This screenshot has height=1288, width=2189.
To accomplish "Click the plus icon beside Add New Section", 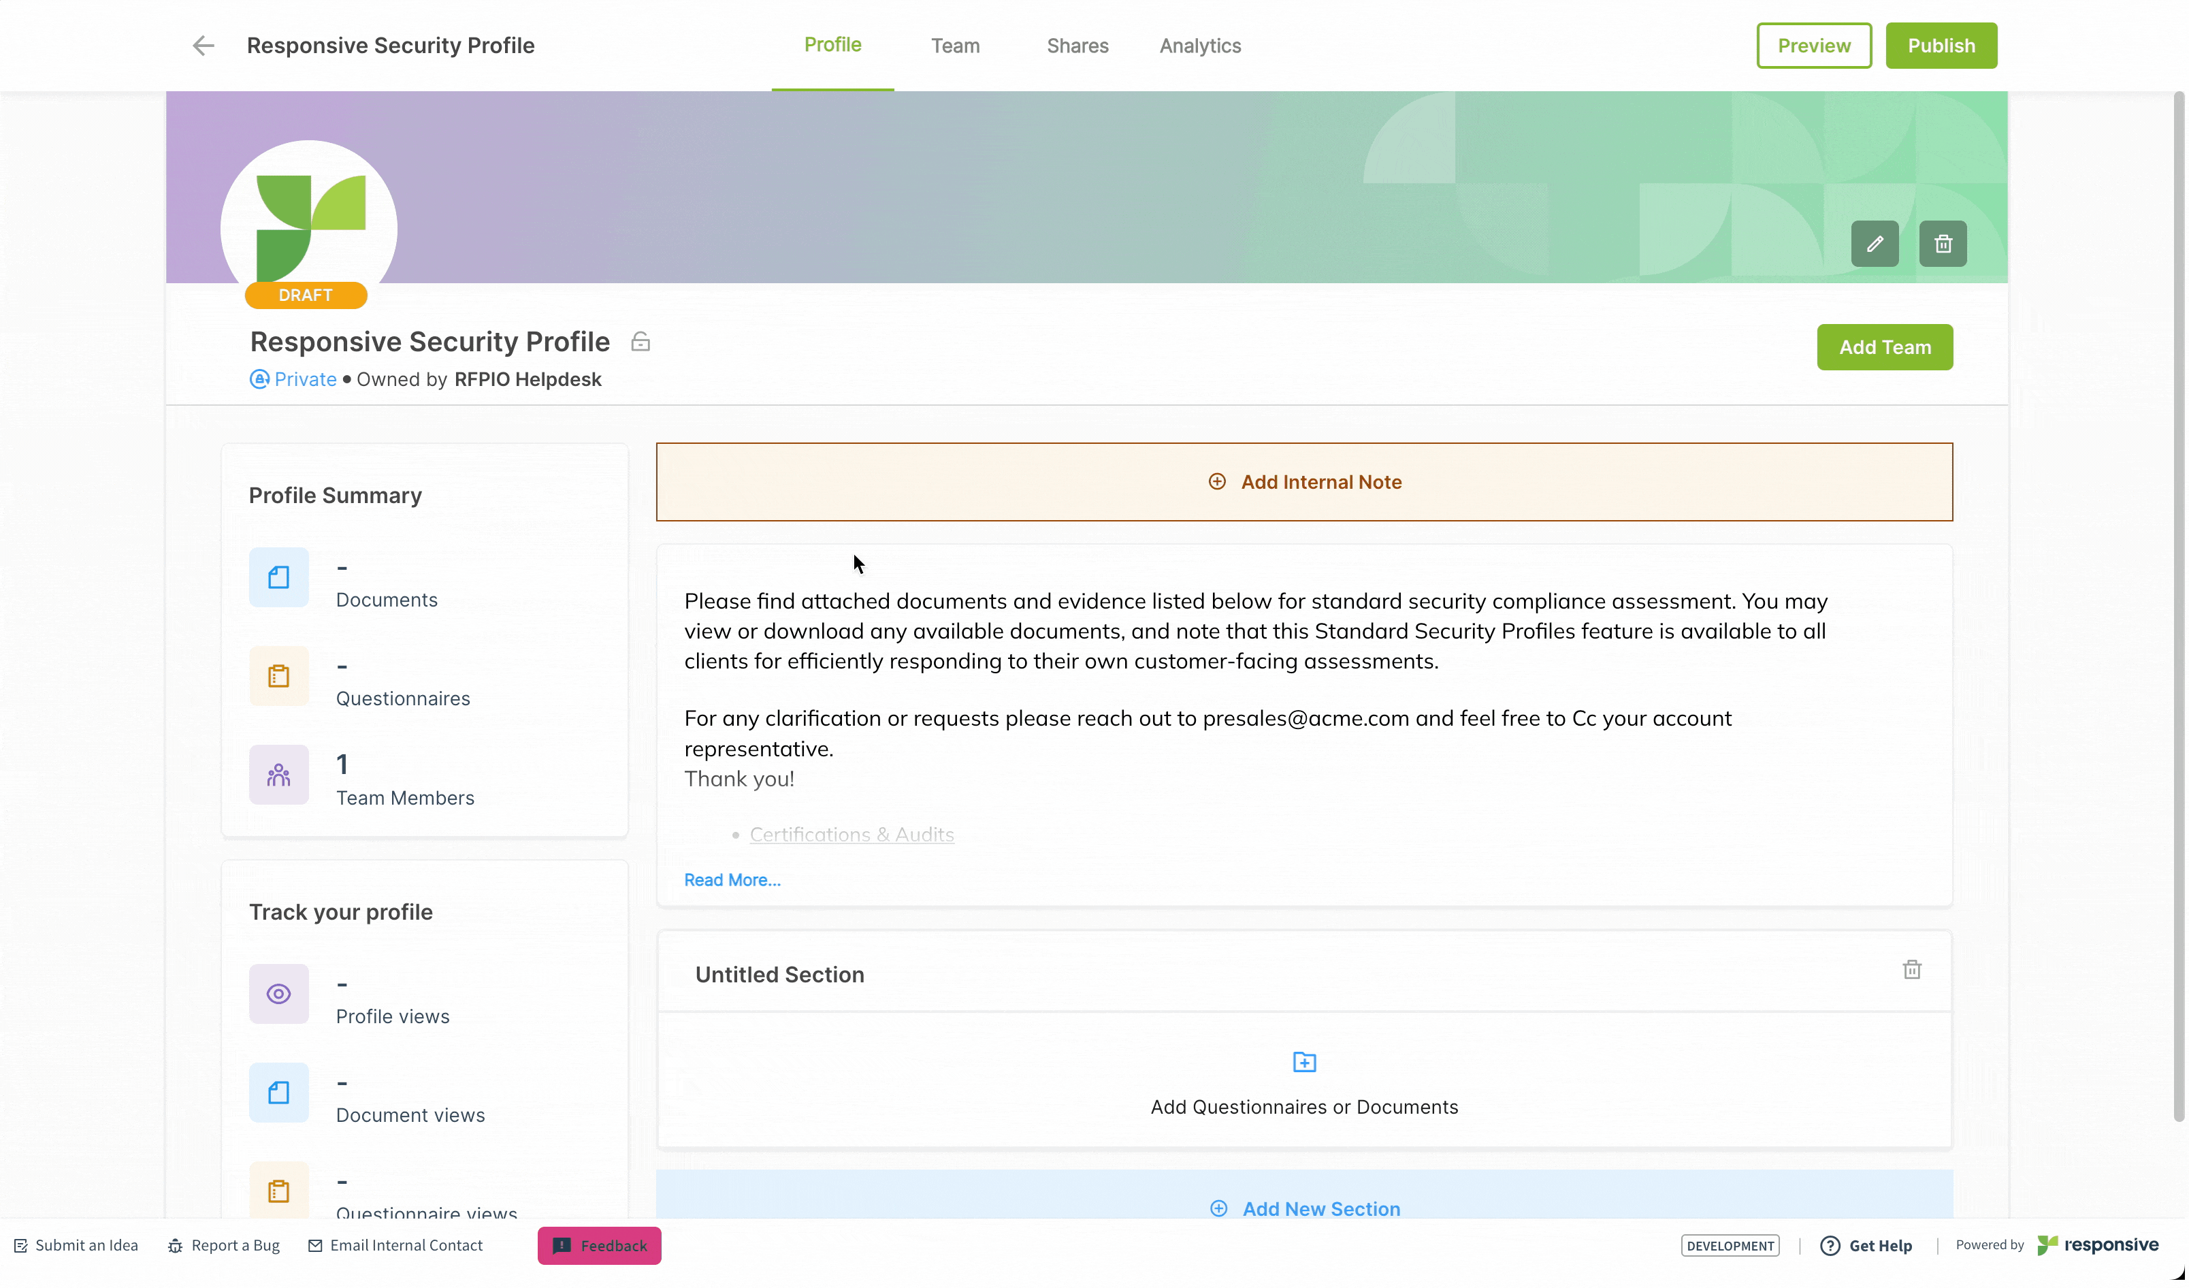I will point(1218,1209).
